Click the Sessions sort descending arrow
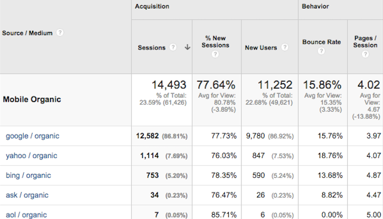 tap(188, 47)
